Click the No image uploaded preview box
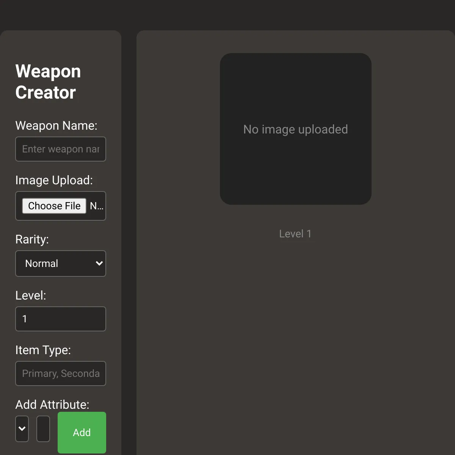 click(296, 129)
